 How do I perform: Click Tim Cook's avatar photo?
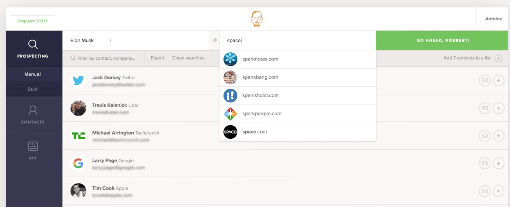(x=78, y=191)
